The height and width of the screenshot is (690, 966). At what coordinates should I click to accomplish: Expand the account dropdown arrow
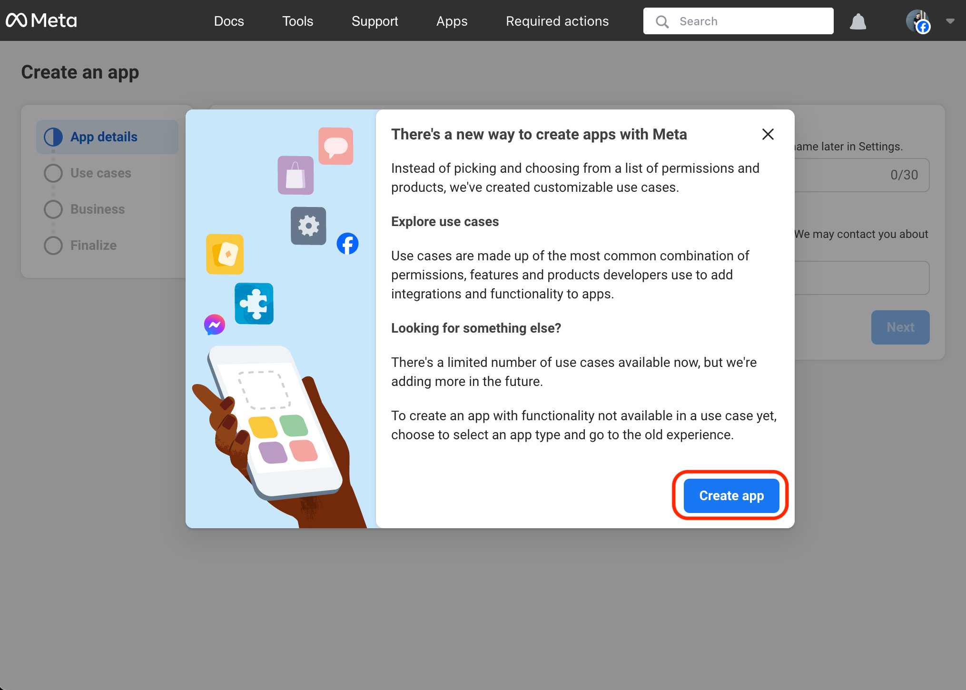pos(950,21)
